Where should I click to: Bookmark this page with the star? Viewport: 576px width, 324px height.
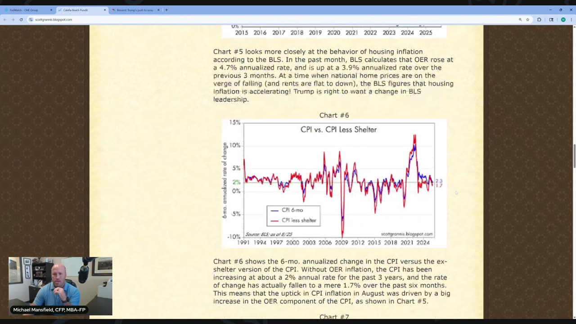point(528,20)
